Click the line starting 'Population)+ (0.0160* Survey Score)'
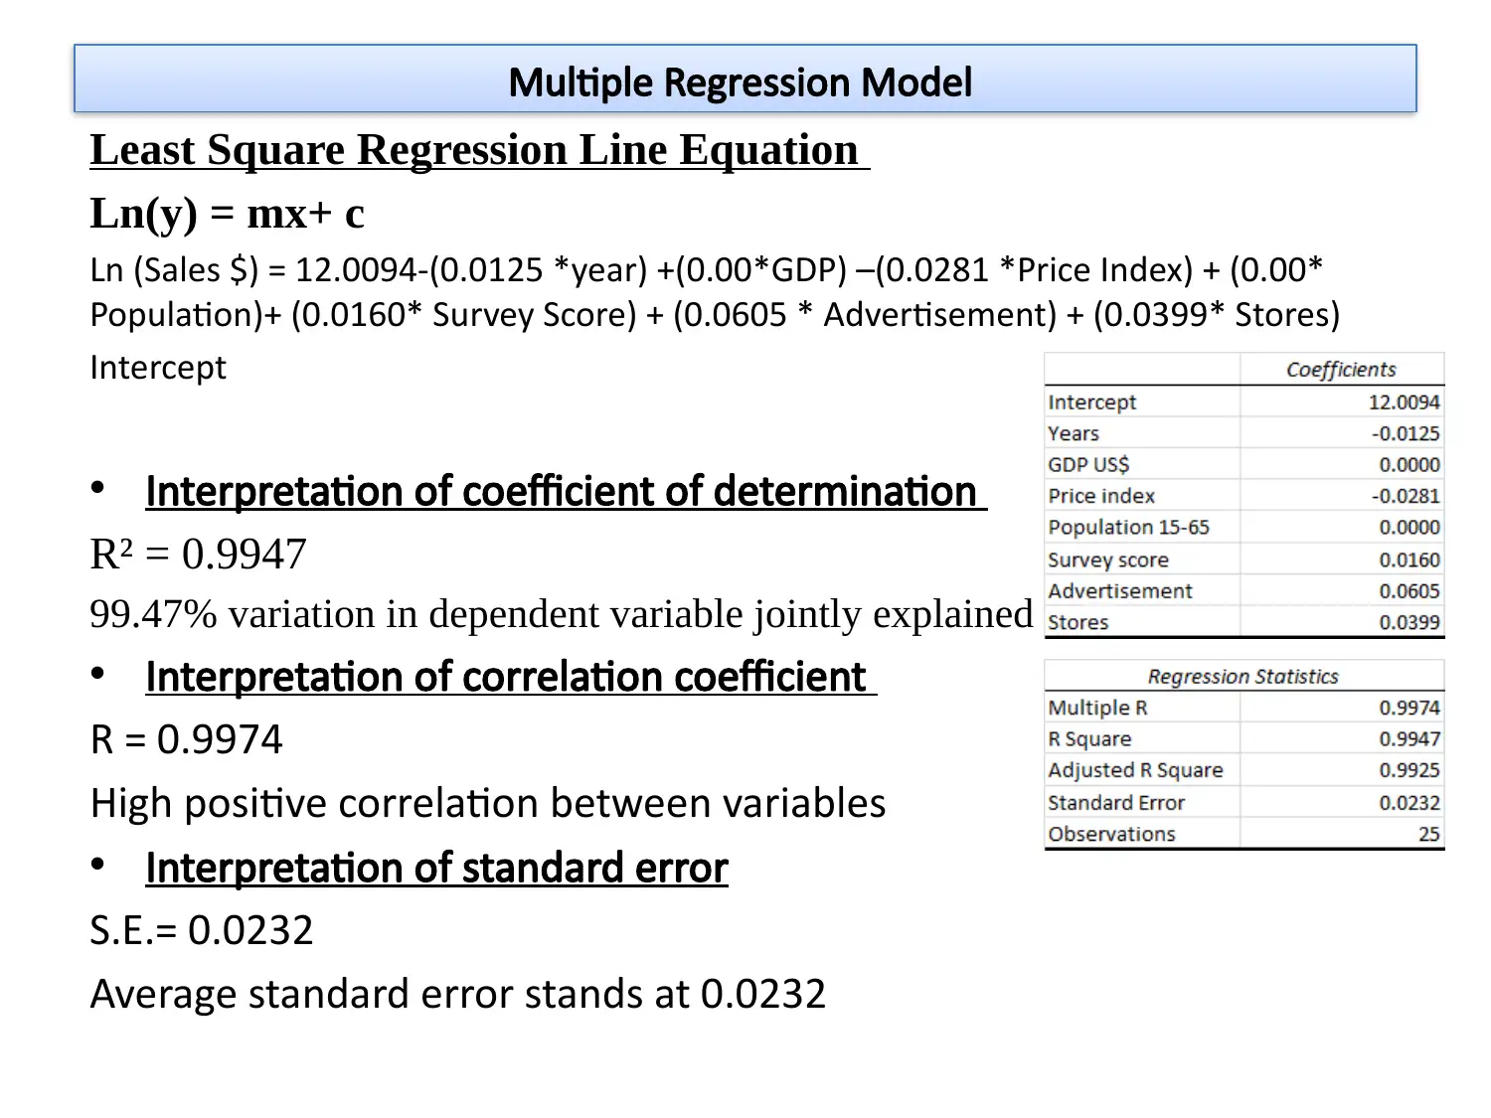The height and width of the screenshot is (1118, 1491). coord(715,315)
